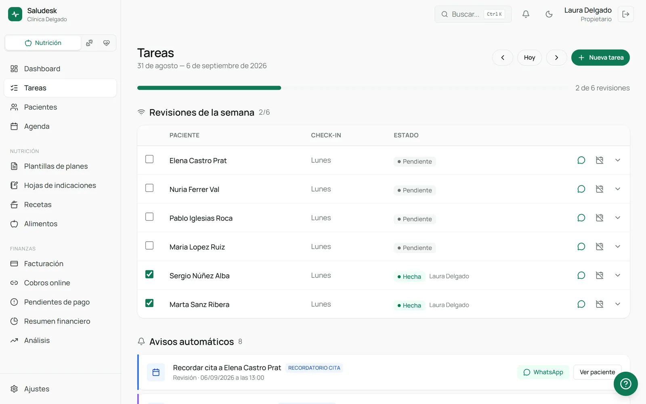This screenshot has width=646, height=404.
Task: Open Dashboard in the sidebar
Action: (x=60, y=69)
